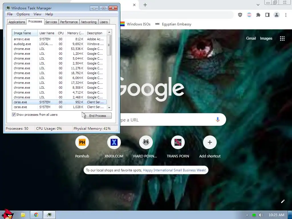Click the Physical Memory: 41% status
This screenshot has height=219, width=292.
click(x=92, y=129)
